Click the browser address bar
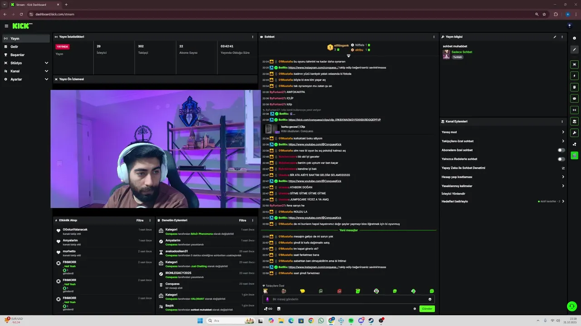Image resolution: width=581 pixels, height=326 pixels. point(281,14)
